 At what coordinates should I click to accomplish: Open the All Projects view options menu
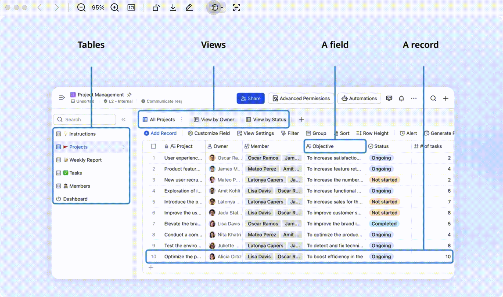(182, 120)
